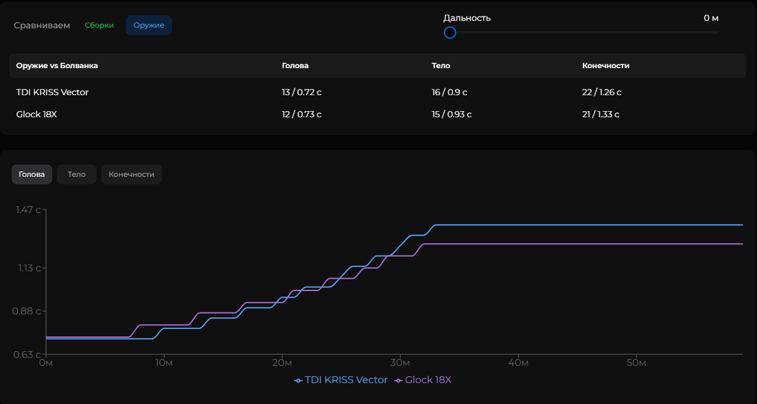Click the blue TDI KRISS Vector legend marker
Viewport: 757px width, 404px height.
click(x=298, y=381)
